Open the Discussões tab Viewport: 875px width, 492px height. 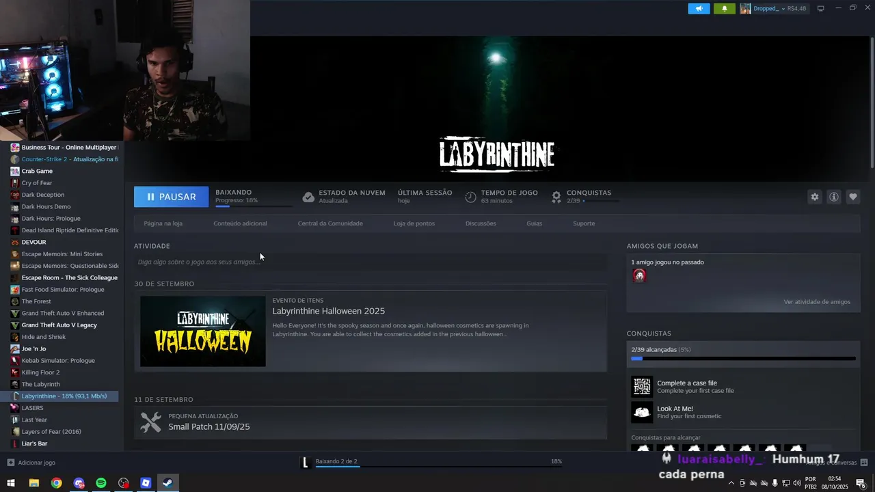pos(481,223)
